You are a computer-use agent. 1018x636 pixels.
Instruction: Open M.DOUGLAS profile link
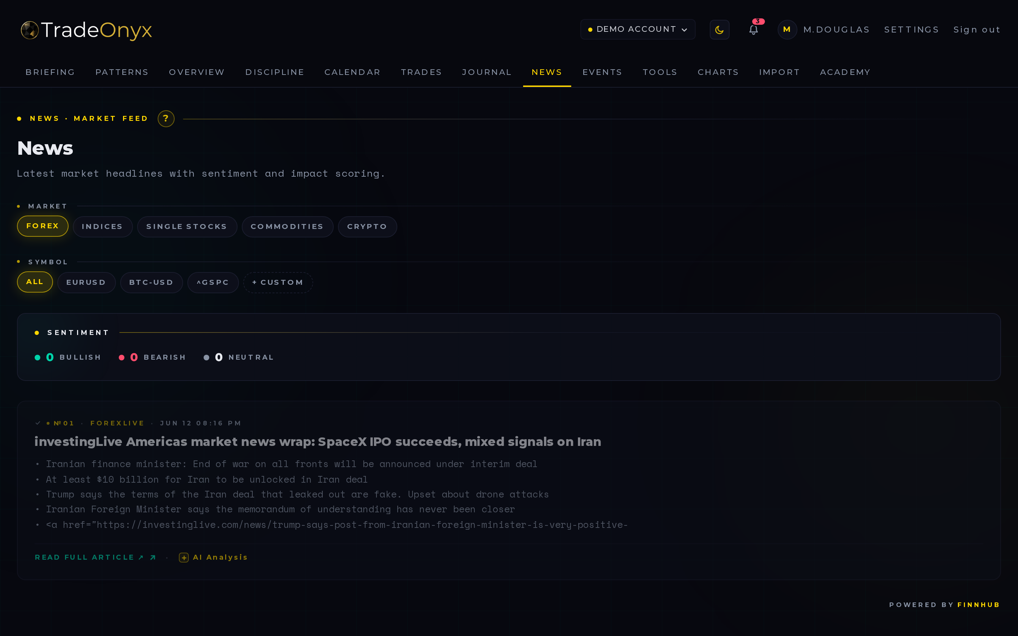836,30
